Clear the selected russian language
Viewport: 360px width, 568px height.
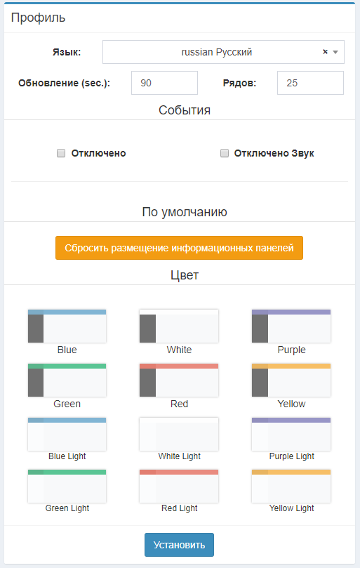pyautogui.click(x=325, y=52)
